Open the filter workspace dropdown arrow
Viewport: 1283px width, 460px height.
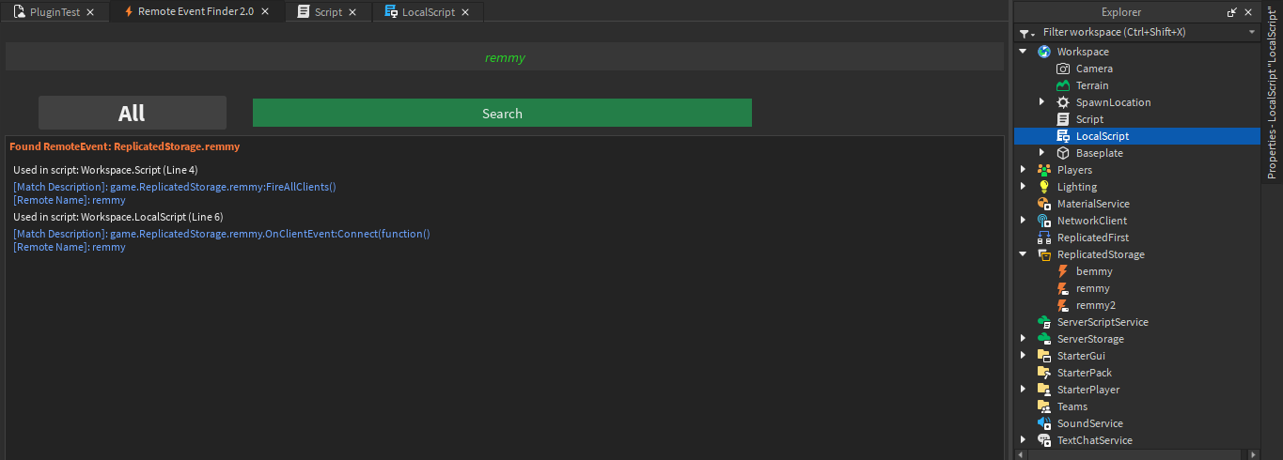1252,33
